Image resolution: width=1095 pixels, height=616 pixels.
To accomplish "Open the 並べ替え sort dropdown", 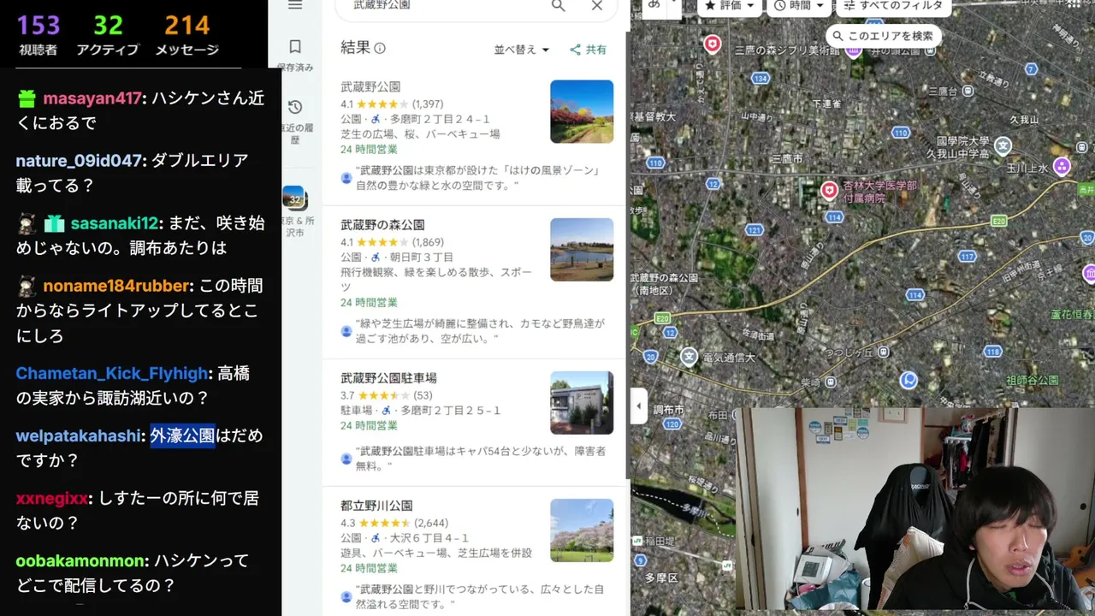I will click(522, 50).
